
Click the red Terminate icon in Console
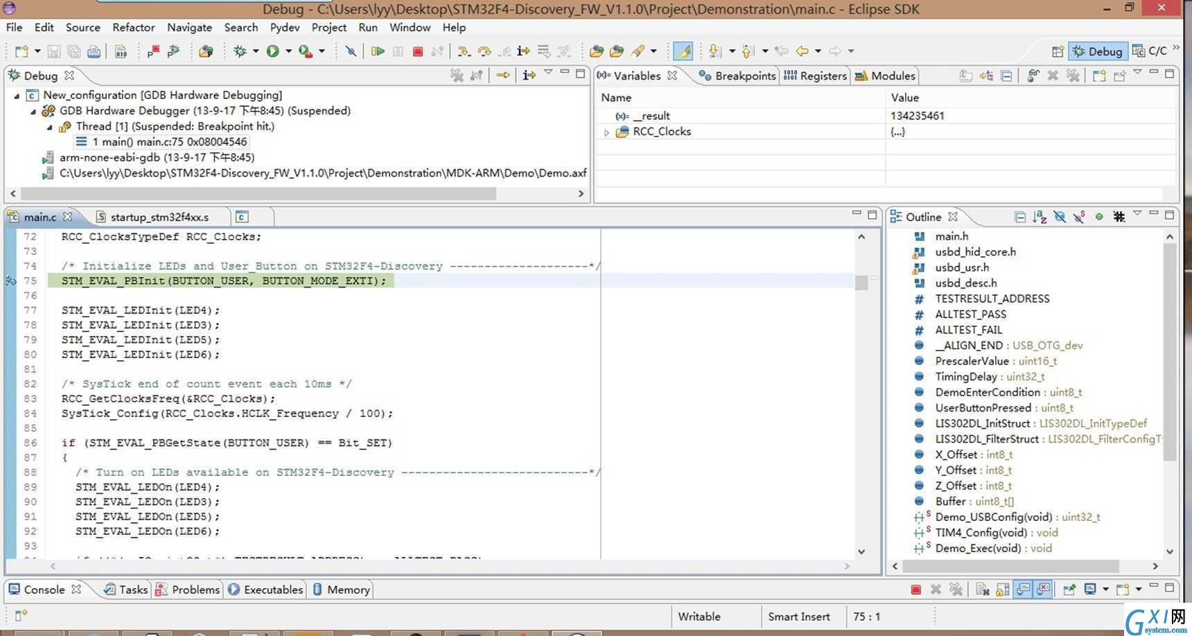tap(915, 590)
